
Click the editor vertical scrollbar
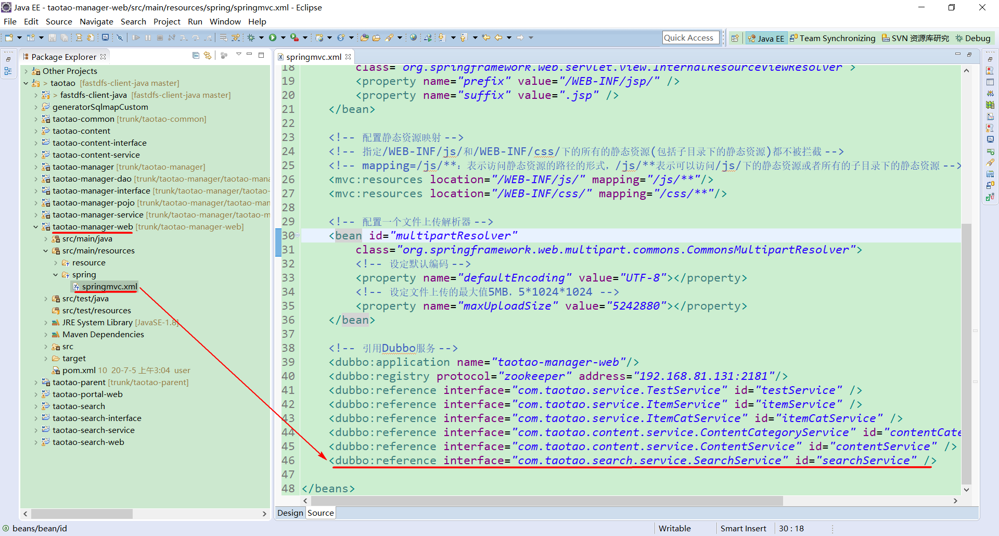[x=966, y=354]
